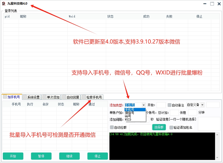Open the 检索手机号 tab
223x163 pixels.
pos(92,97)
